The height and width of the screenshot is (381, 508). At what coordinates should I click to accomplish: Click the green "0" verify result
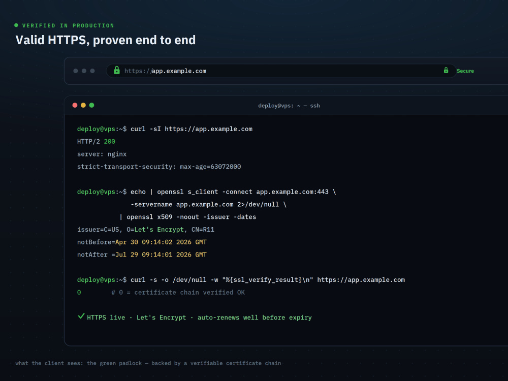(x=79, y=293)
